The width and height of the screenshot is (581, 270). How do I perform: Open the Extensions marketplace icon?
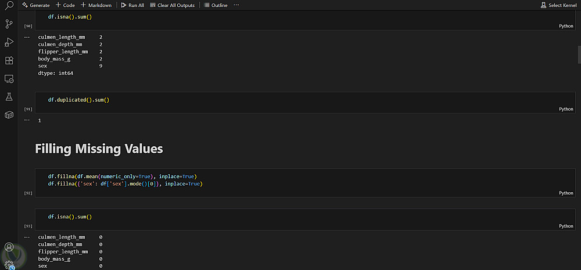click(9, 60)
